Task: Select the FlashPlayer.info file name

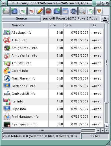Action: coord(23,78)
